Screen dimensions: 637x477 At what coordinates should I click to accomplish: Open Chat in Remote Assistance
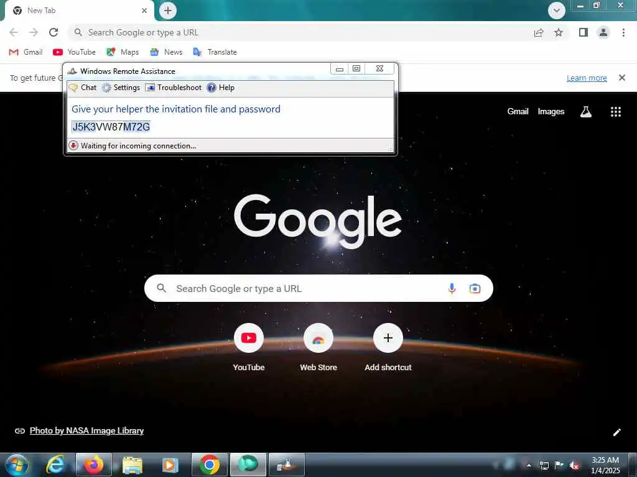coord(83,88)
